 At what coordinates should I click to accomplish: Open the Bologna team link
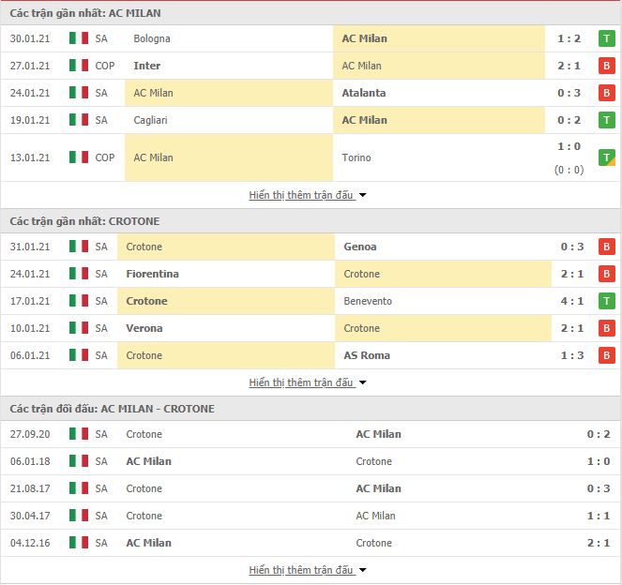click(x=152, y=38)
